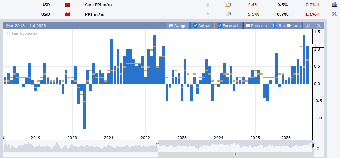Enable the Revision checkbox
The image size is (340, 158).
pos(248,26)
